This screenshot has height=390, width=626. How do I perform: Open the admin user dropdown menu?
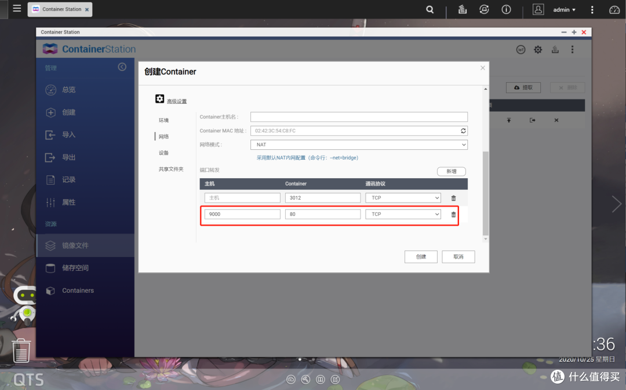coord(563,10)
